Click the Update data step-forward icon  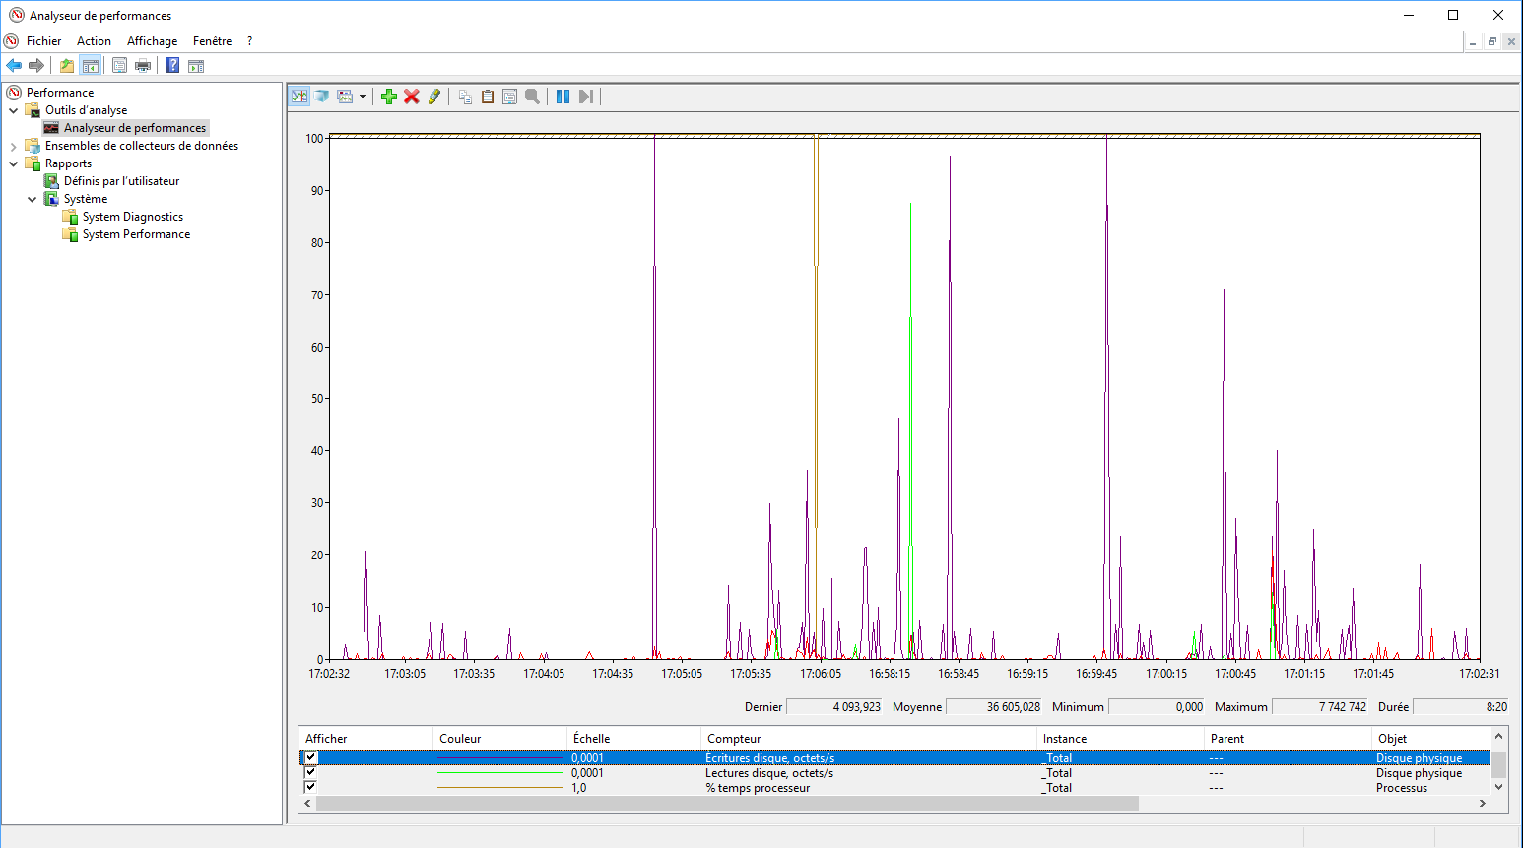click(x=586, y=97)
